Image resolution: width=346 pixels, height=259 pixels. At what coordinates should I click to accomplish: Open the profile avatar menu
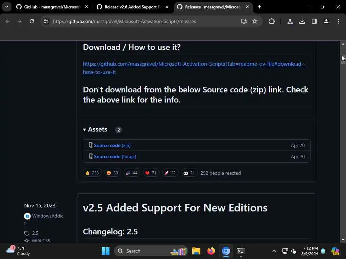point(326,21)
